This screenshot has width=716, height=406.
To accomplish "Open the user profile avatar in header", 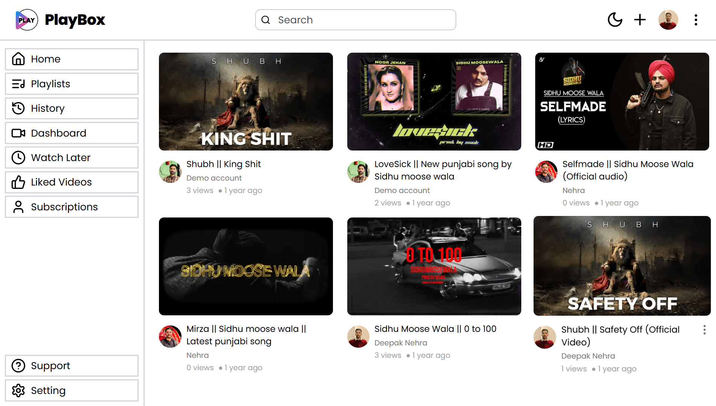I will coord(668,20).
